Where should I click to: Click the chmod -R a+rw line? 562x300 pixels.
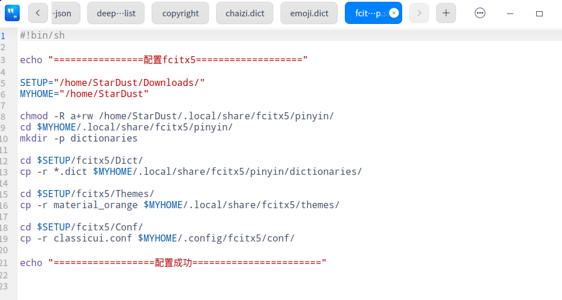pos(177,116)
